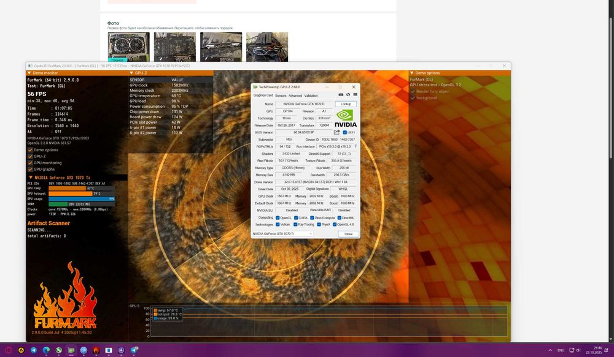Toggle the CUDA checkbox in GPU-Z

point(296,218)
